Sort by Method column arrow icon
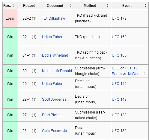149x140 pixels. [x=108, y=6]
